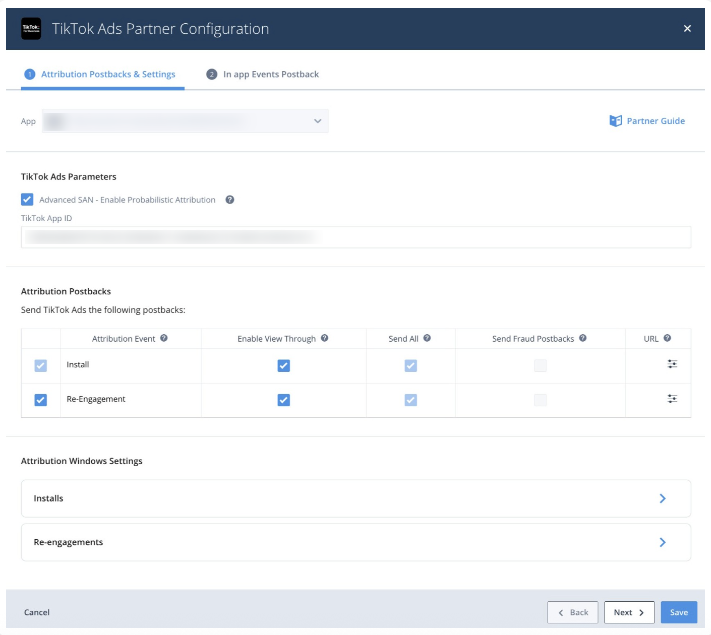Toggle Send All for Install
This screenshot has width=711, height=635.
tap(411, 365)
